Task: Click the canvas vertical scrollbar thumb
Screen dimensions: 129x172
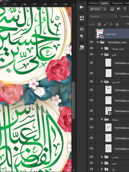Action: [x=74, y=100]
